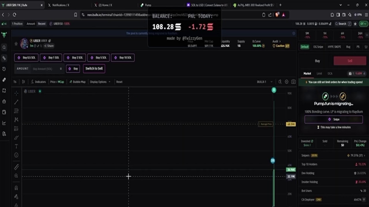Select the Default preset tab
The image size is (369, 207).
(305, 47)
